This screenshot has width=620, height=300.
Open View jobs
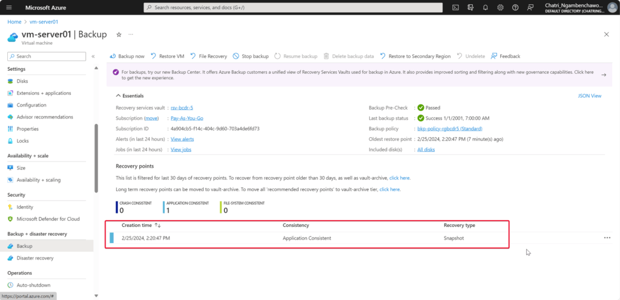pyautogui.click(x=181, y=149)
